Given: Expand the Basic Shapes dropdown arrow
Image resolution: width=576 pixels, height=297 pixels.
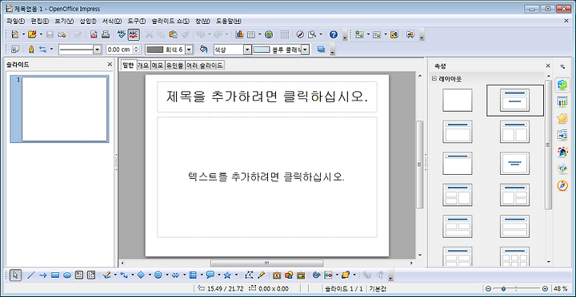Looking at the screenshot, I should coord(150,275).
